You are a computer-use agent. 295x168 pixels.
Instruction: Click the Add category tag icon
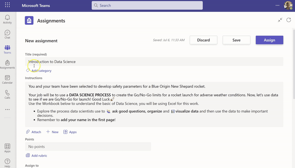point(28,70)
